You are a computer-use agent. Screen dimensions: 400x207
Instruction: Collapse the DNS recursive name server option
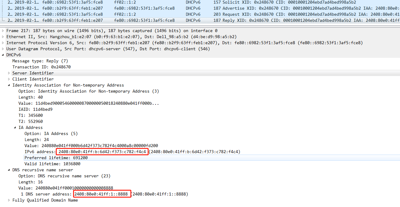click(9, 170)
